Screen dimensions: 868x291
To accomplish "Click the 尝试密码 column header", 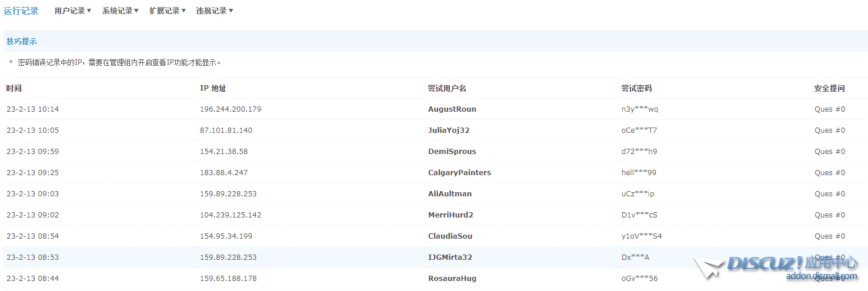I will click(636, 88).
